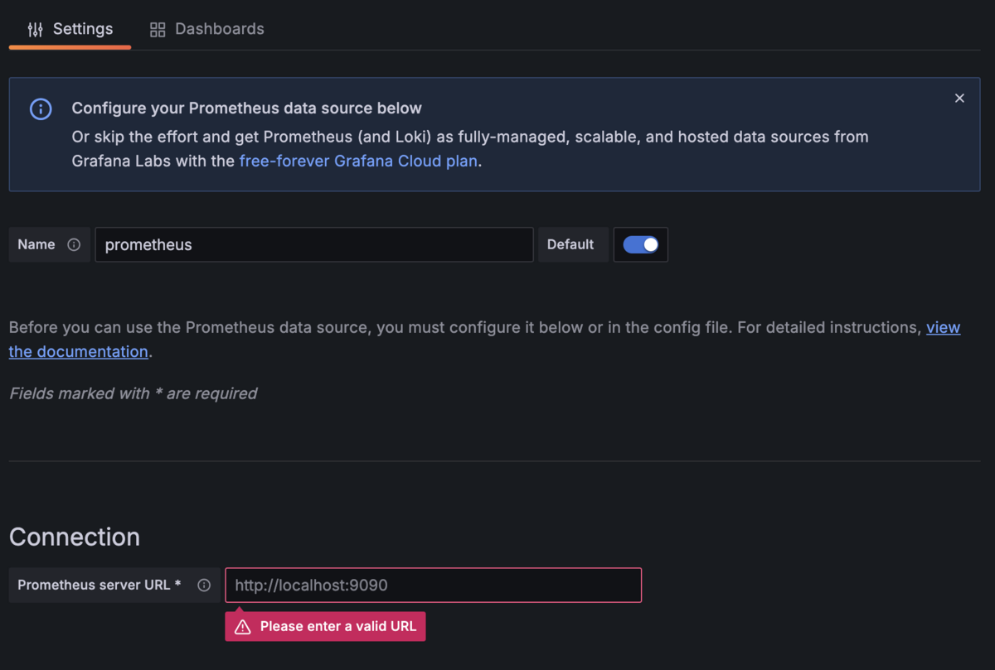Click the "Name" field label
Screen dimensions: 995x670
click(x=36, y=244)
